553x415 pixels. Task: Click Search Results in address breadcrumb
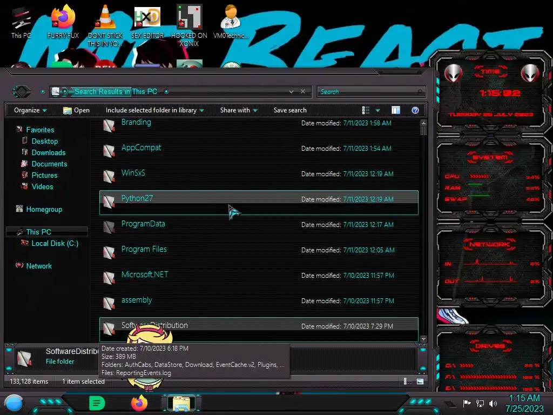(x=102, y=92)
